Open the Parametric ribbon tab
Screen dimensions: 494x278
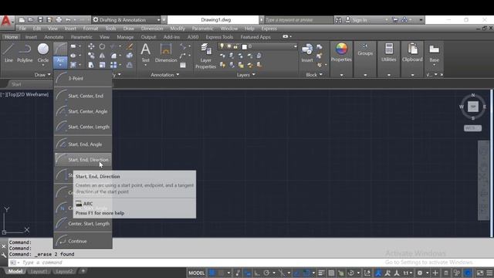[81, 37]
